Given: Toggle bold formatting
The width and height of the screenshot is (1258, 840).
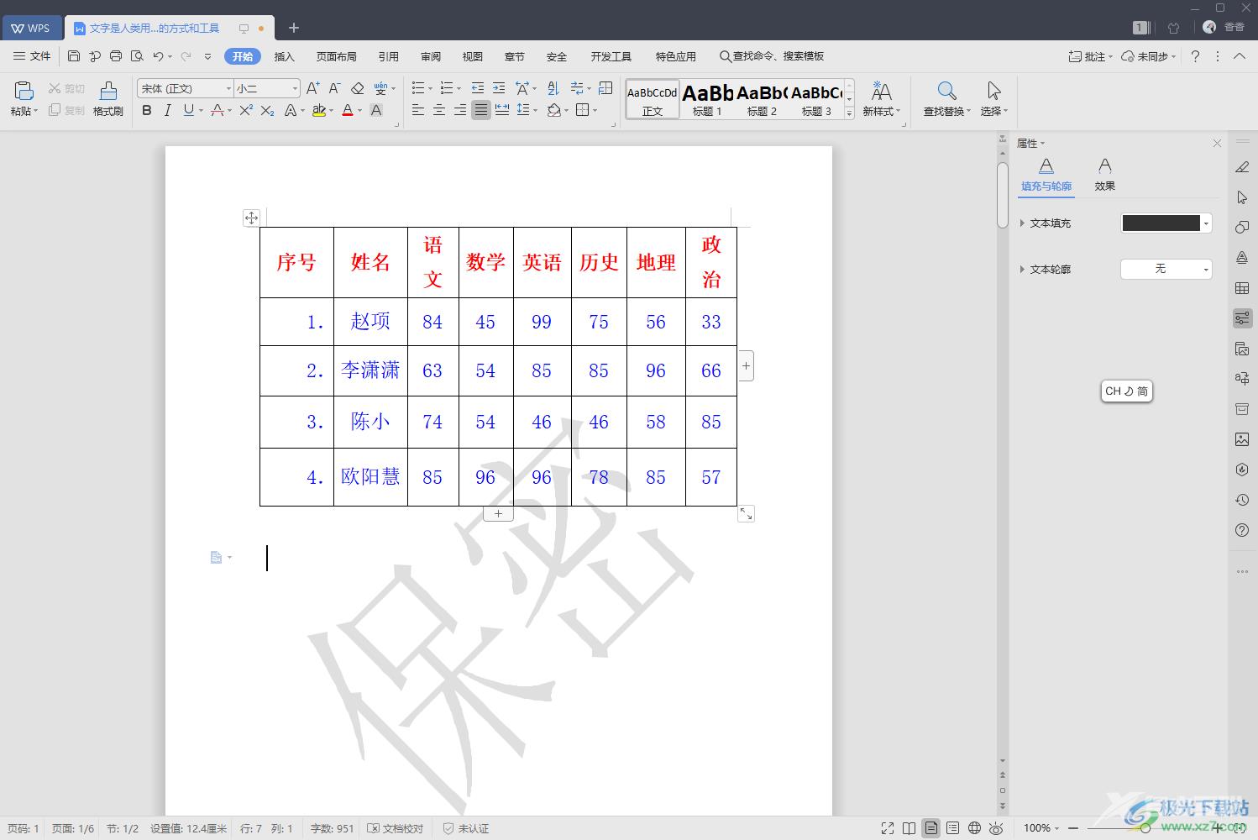Looking at the screenshot, I should click(x=147, y=110).
